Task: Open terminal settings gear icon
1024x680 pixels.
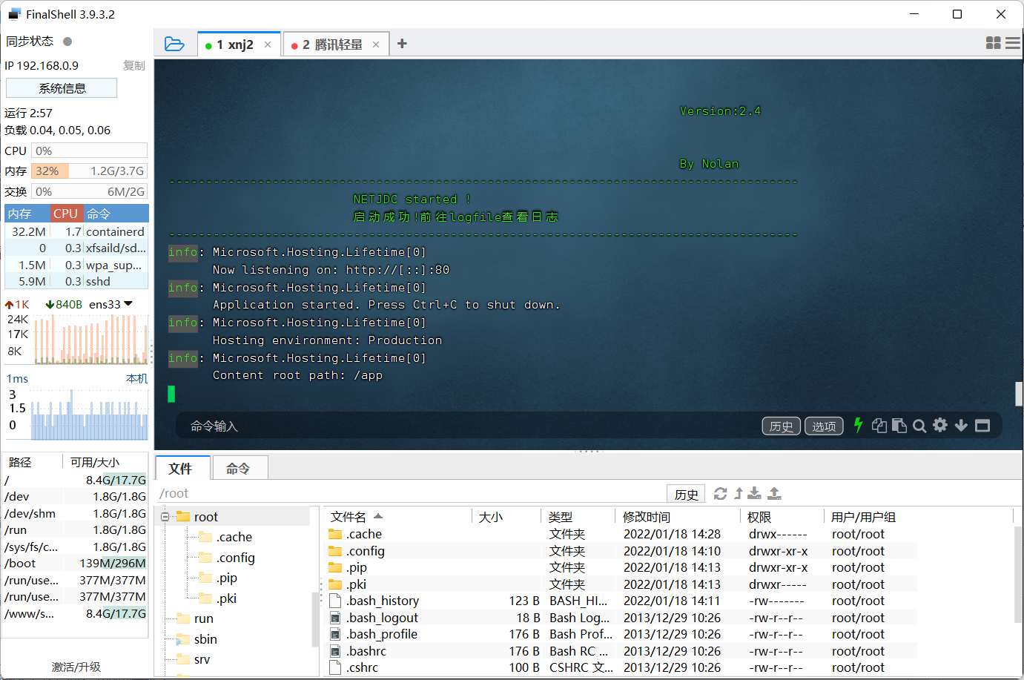Action: click(x=940, y=425)
